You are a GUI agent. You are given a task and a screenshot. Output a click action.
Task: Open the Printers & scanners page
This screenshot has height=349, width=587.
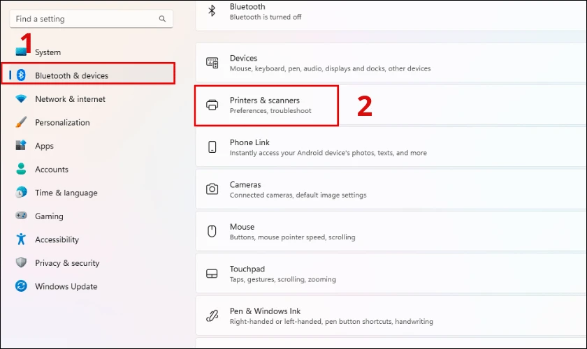point(391,105)
